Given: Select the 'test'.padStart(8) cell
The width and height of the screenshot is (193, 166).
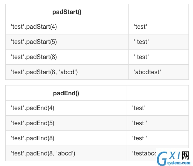Looking at the screenshot, I should tap(67, 57).
